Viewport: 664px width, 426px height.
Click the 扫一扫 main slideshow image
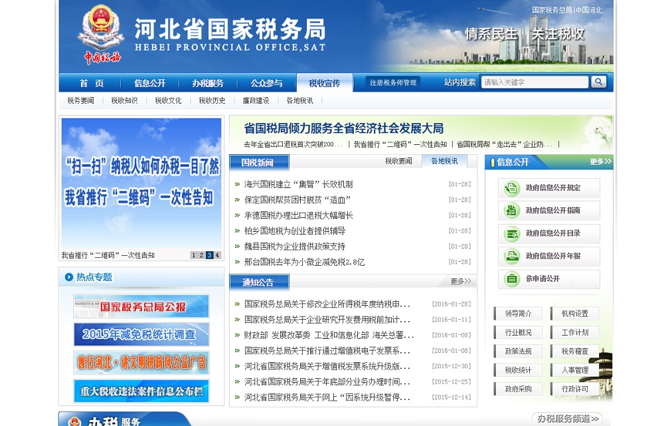[141, 183]
